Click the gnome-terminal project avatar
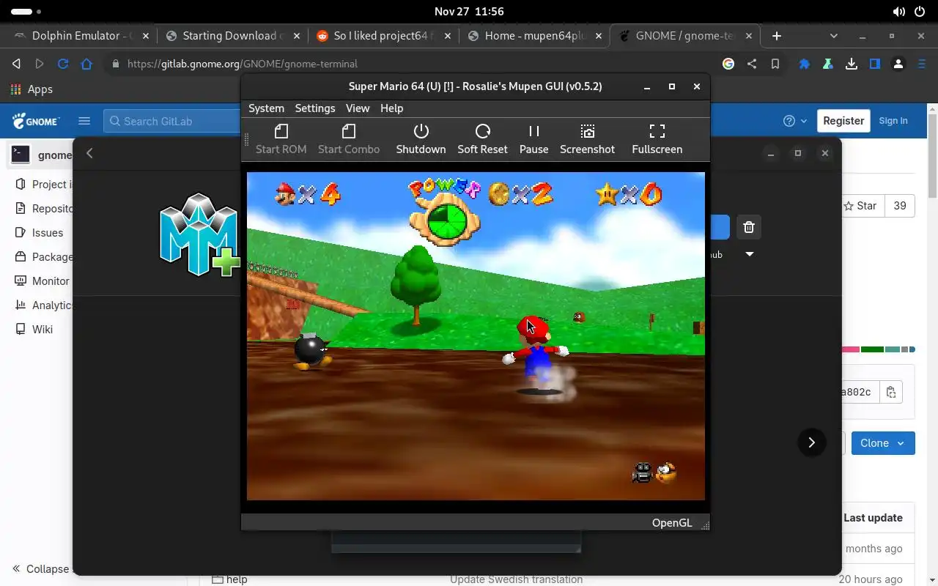Viewport: 938px width, 586px height. (x=21, y=155)
